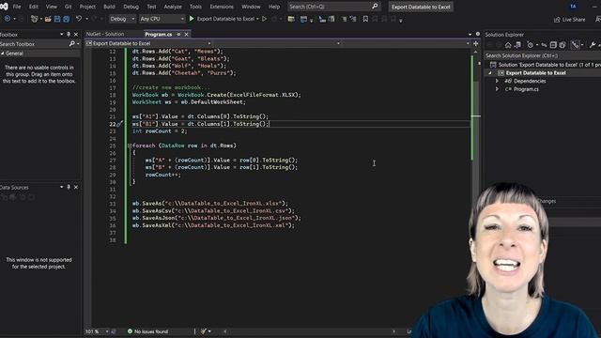601x338 pixels.
Task: Click the Search Toolbox input field
Action: point(34,44)
